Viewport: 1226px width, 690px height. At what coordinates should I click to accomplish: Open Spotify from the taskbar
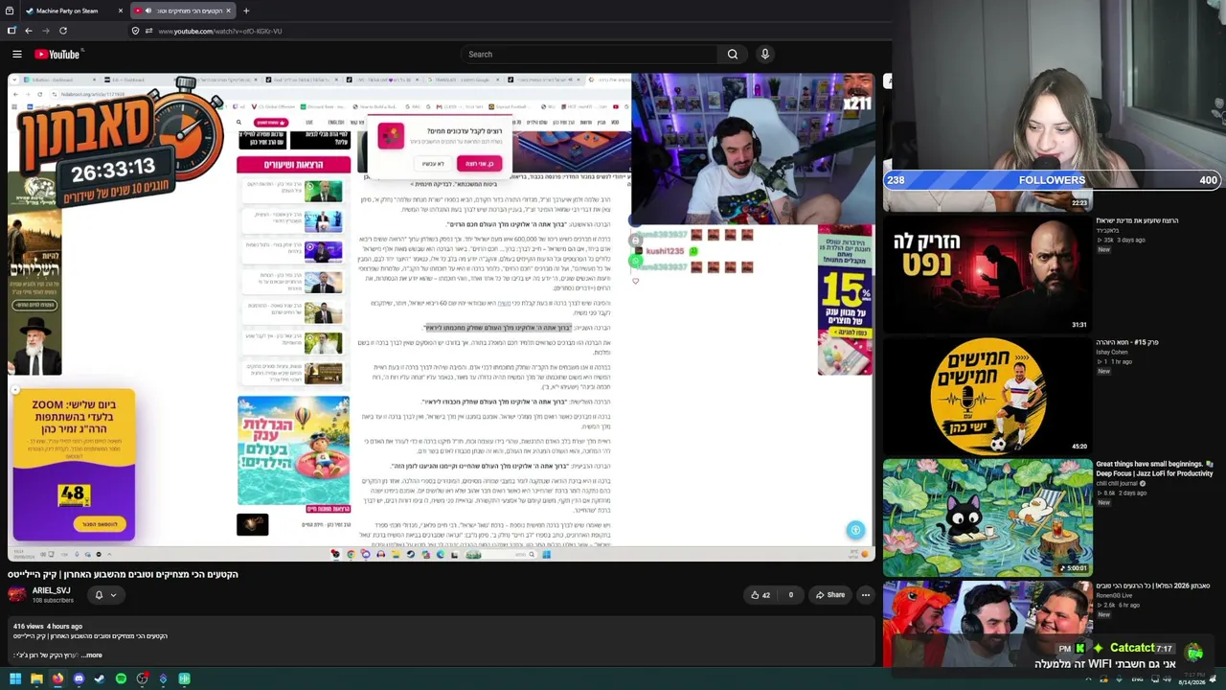121,678
